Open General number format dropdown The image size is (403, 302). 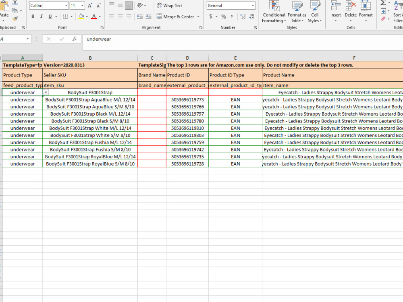click(x=253, y=5)
